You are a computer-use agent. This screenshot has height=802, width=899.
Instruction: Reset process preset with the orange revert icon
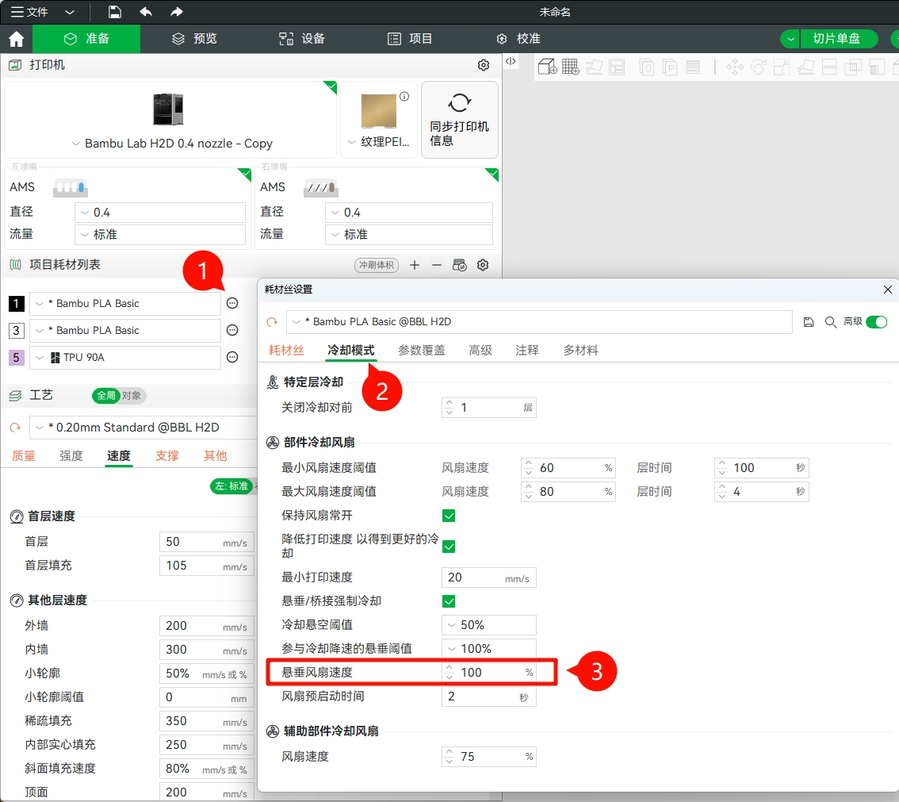coord(16,428)
